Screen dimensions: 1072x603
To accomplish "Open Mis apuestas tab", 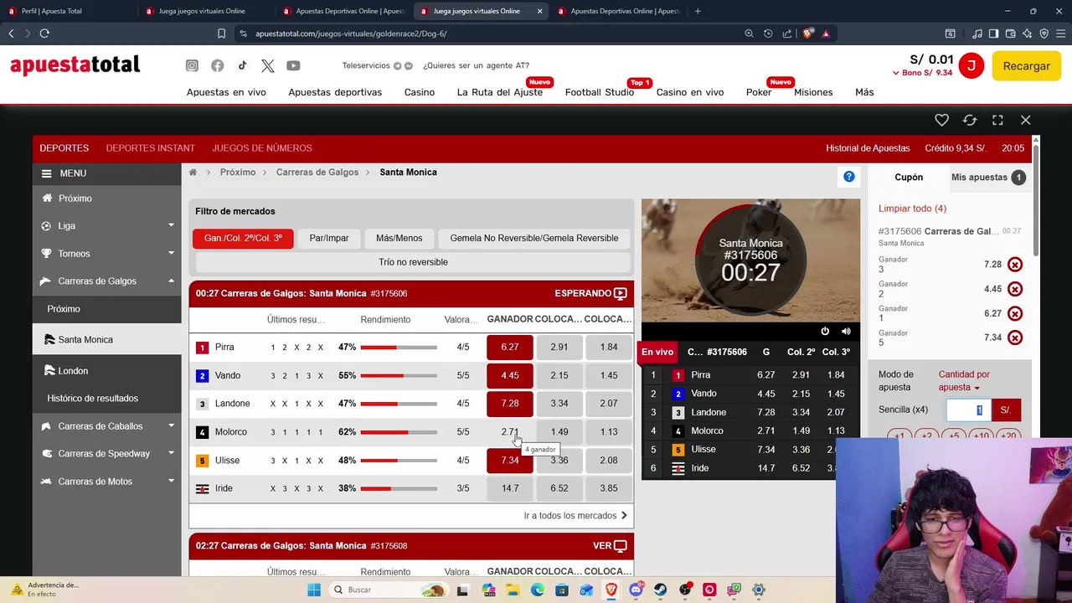I will click(x=987, y=178).
